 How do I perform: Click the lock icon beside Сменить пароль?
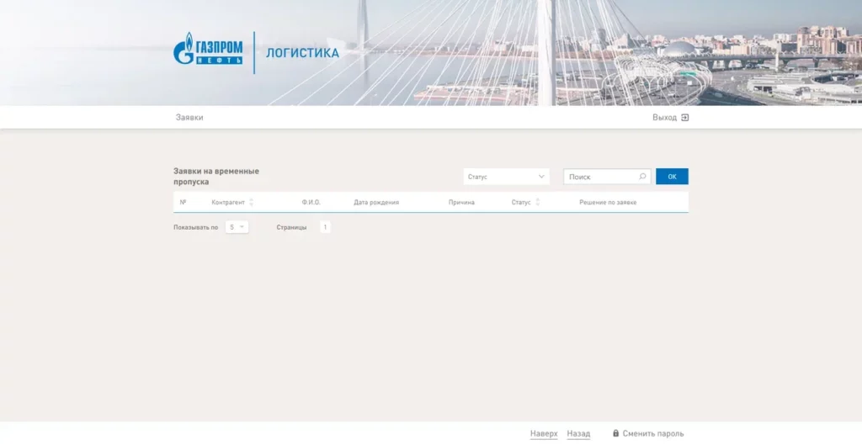click(x=615, y=433)
